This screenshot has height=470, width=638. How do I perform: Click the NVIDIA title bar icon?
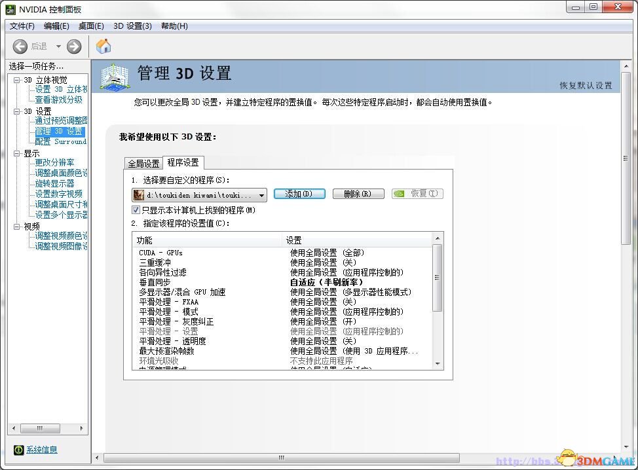pos(10,9)
